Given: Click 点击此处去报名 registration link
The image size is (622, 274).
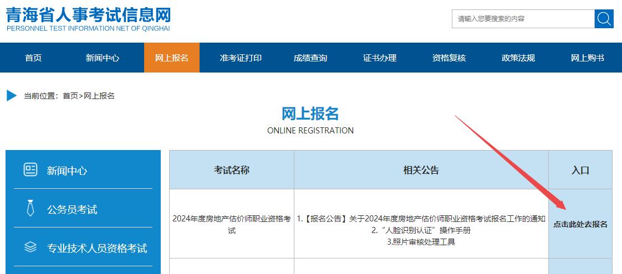Looking at the screenshot, I should [580, 224].
